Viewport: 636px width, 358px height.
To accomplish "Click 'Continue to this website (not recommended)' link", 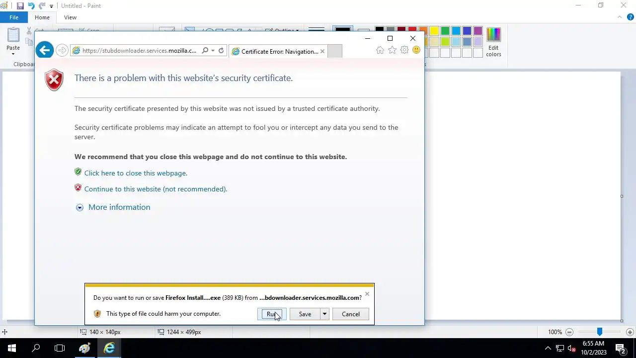I will (156, 189).
